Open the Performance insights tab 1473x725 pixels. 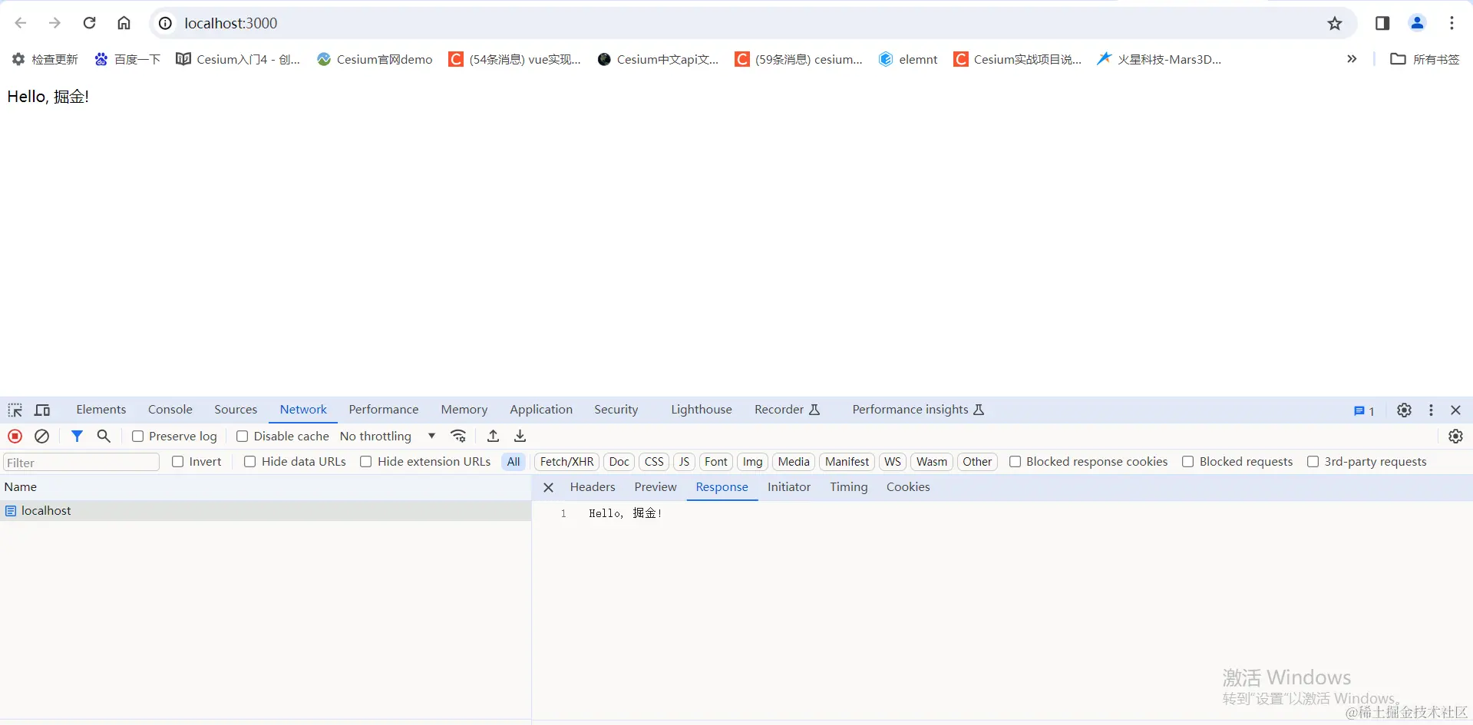[x=918, y=410]
